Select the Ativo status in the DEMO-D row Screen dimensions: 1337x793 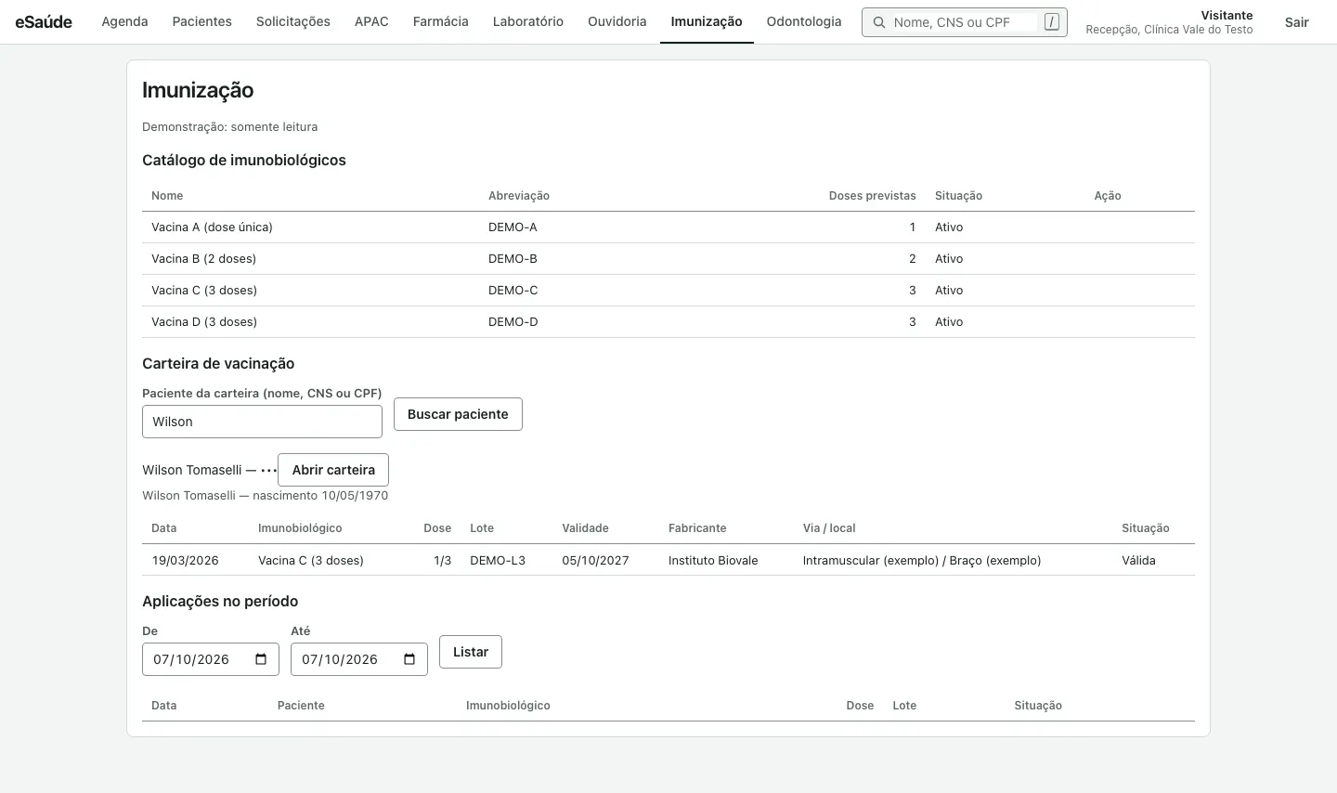click(949, 322)
